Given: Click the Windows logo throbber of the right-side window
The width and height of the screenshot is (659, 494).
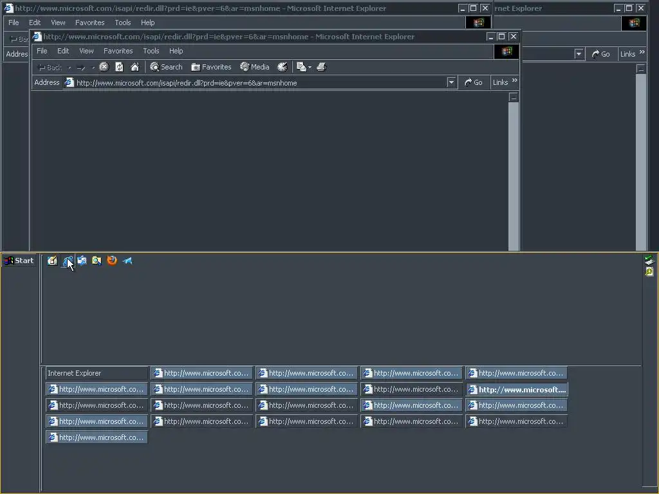Looking at the screenshot, I should (634, 23).
